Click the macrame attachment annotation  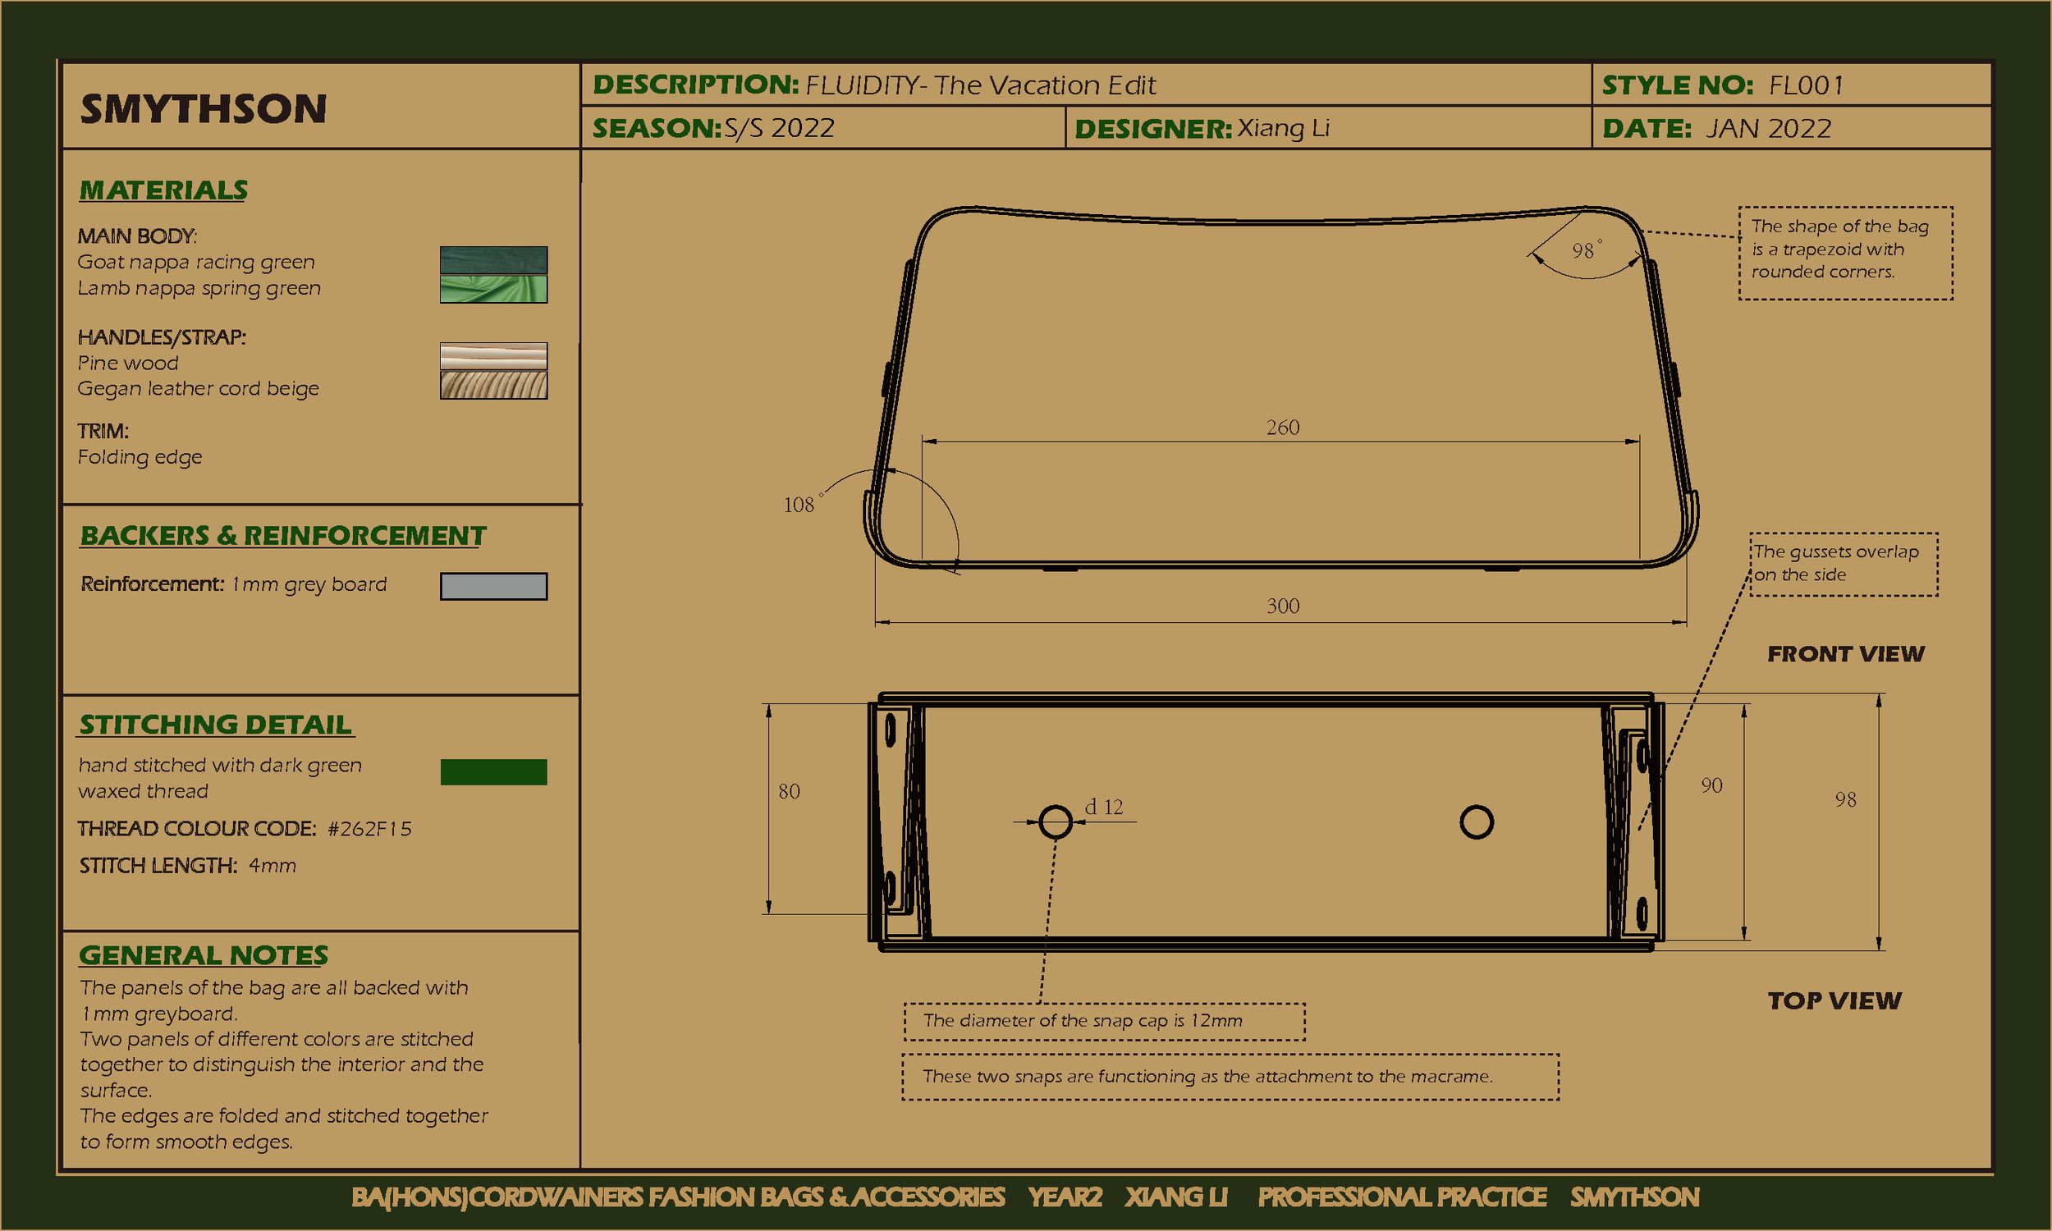click(x=1230, y=1077)
